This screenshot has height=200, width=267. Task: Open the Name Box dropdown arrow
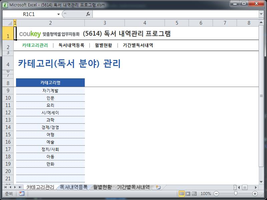coord(58,14)
